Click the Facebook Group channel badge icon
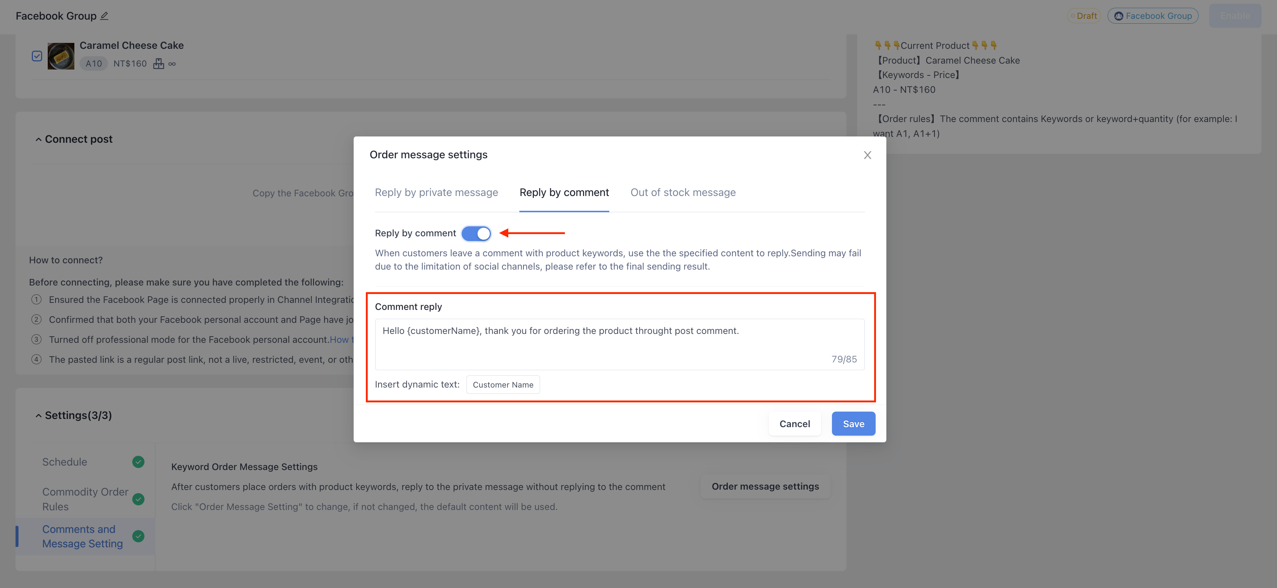 (1118, 16)
